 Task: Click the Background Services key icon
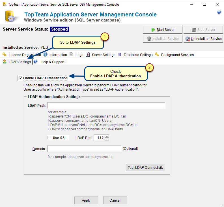[x=157, y=54]
